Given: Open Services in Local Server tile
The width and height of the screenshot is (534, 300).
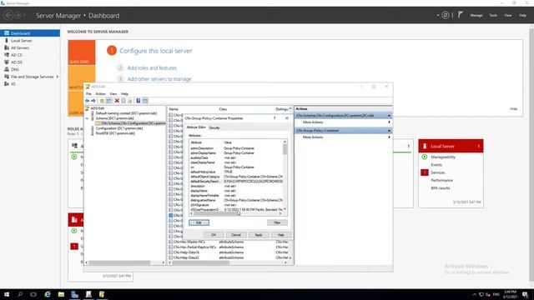Looking at the screenshot, I should coord(438,172).
